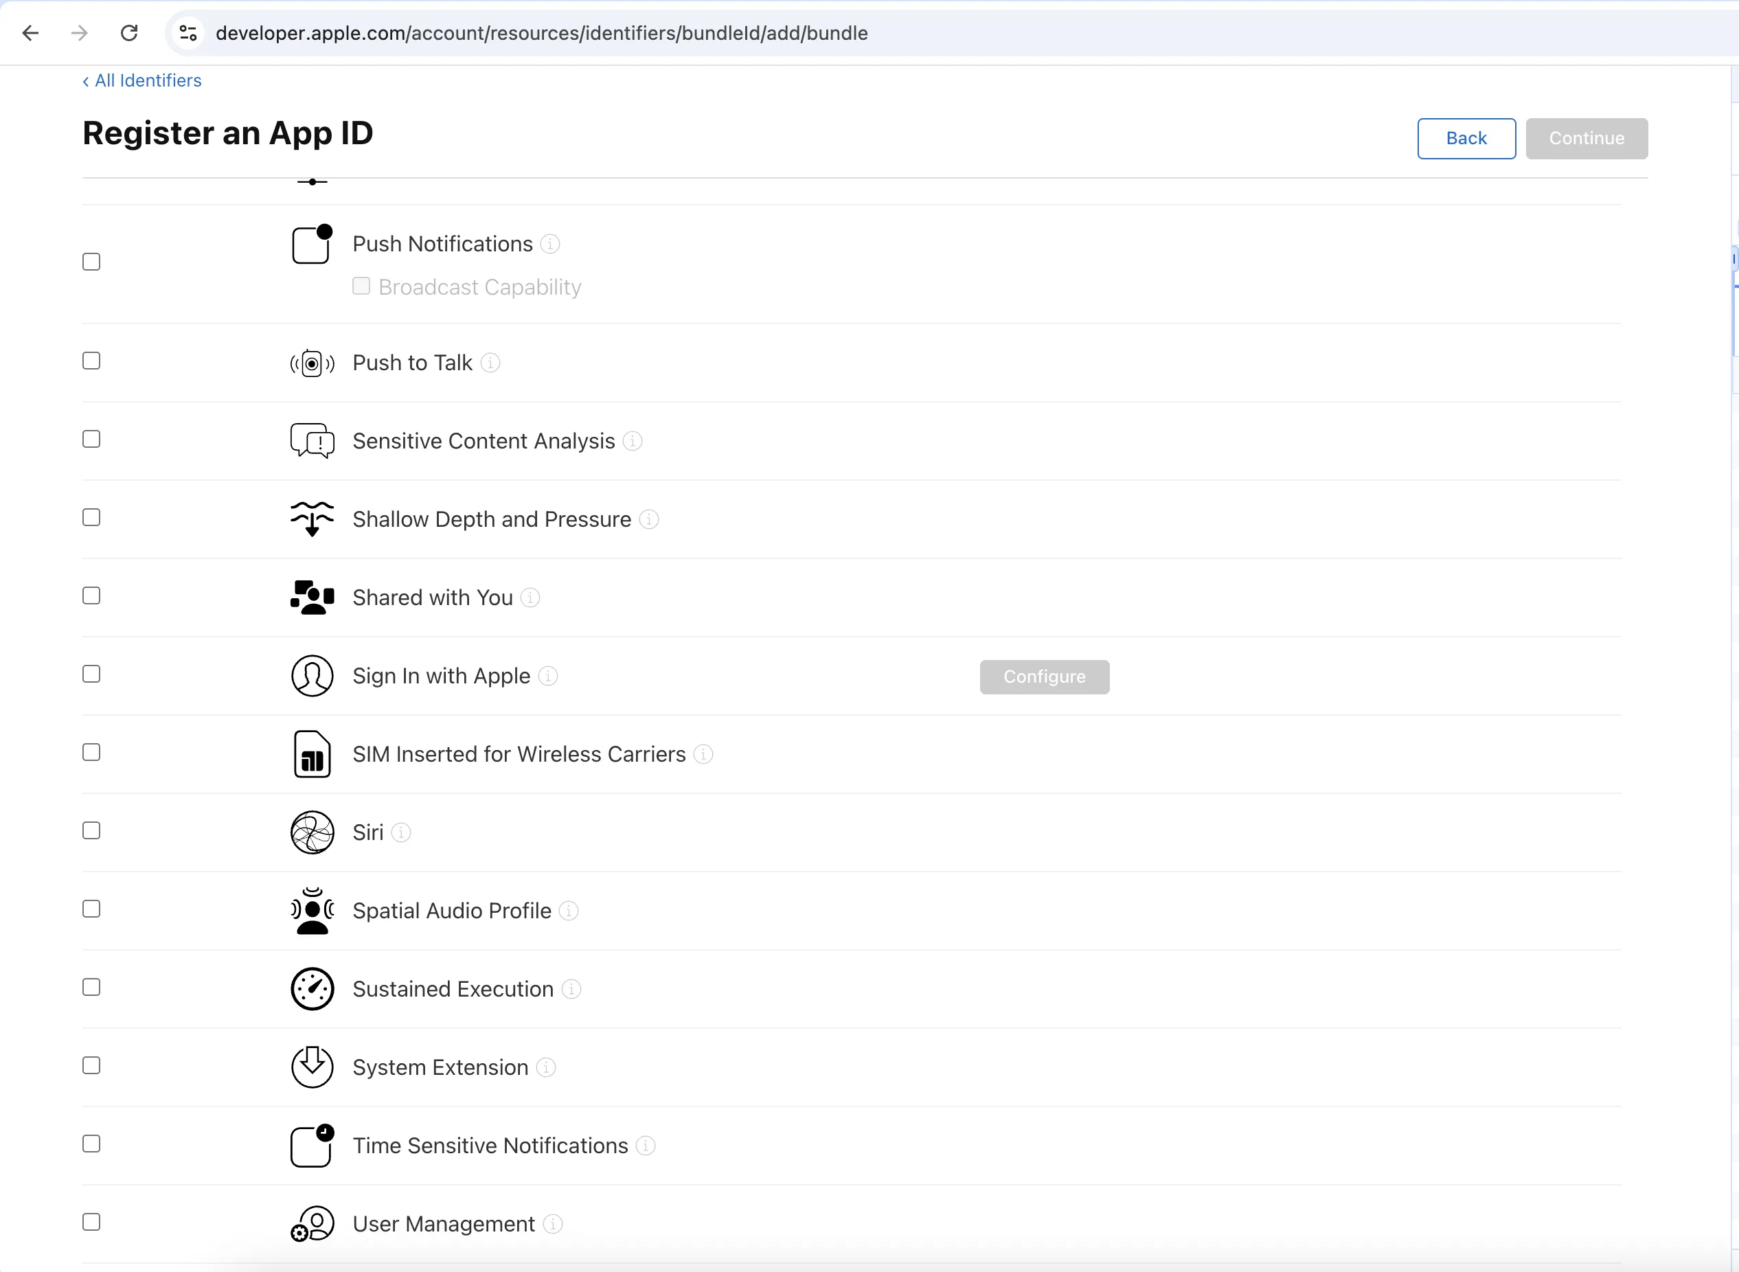Click the browser forward arrow
1739x1272 pixels.
79,33
